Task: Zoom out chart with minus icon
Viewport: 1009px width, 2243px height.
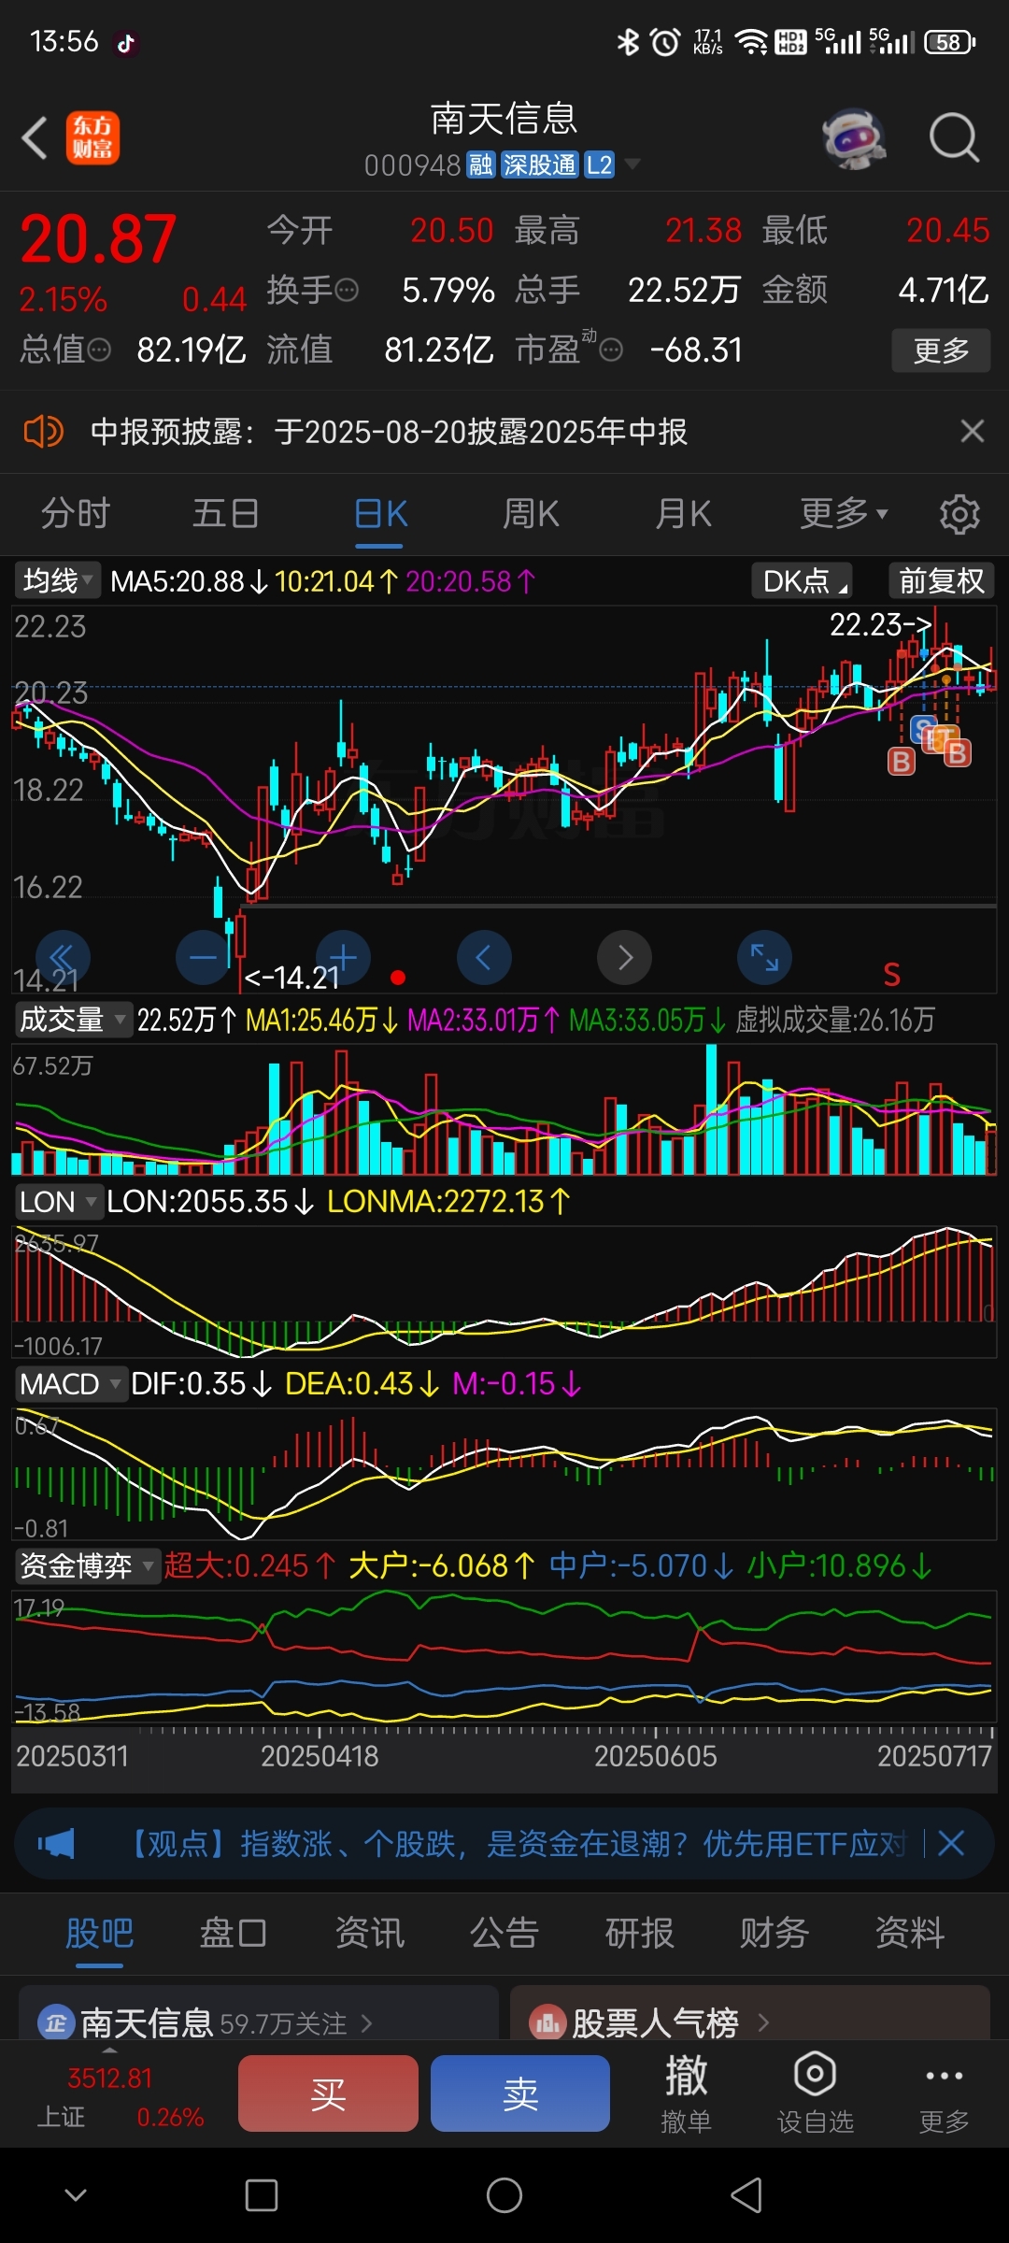Action: pyautogui.click(x=203, y=958)
